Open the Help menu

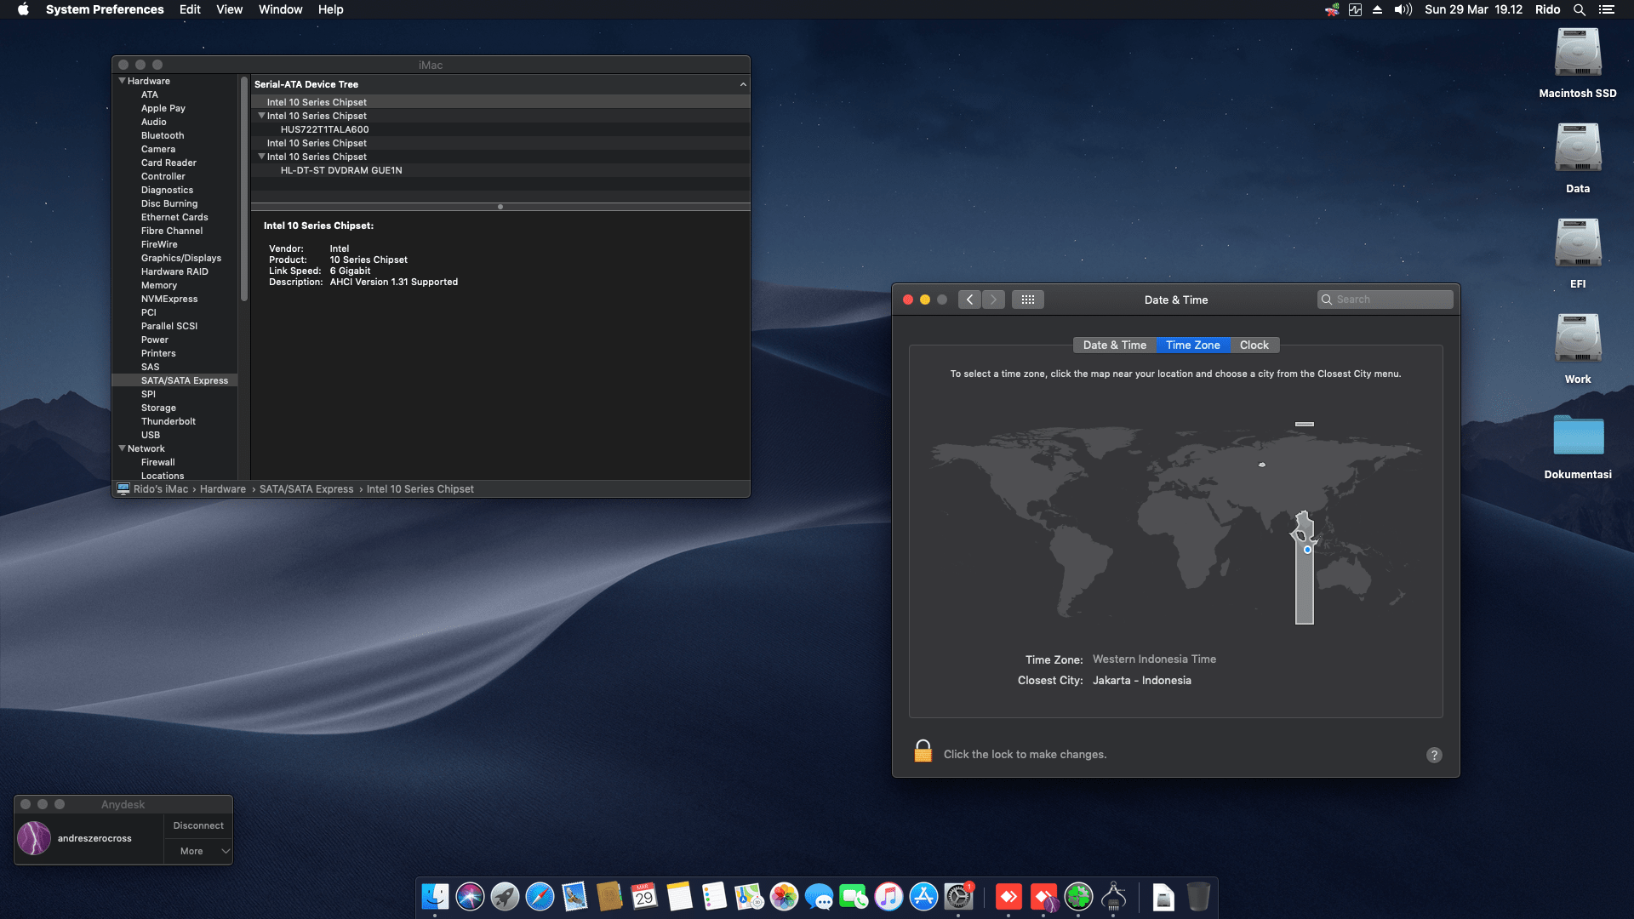click(330, 9)
